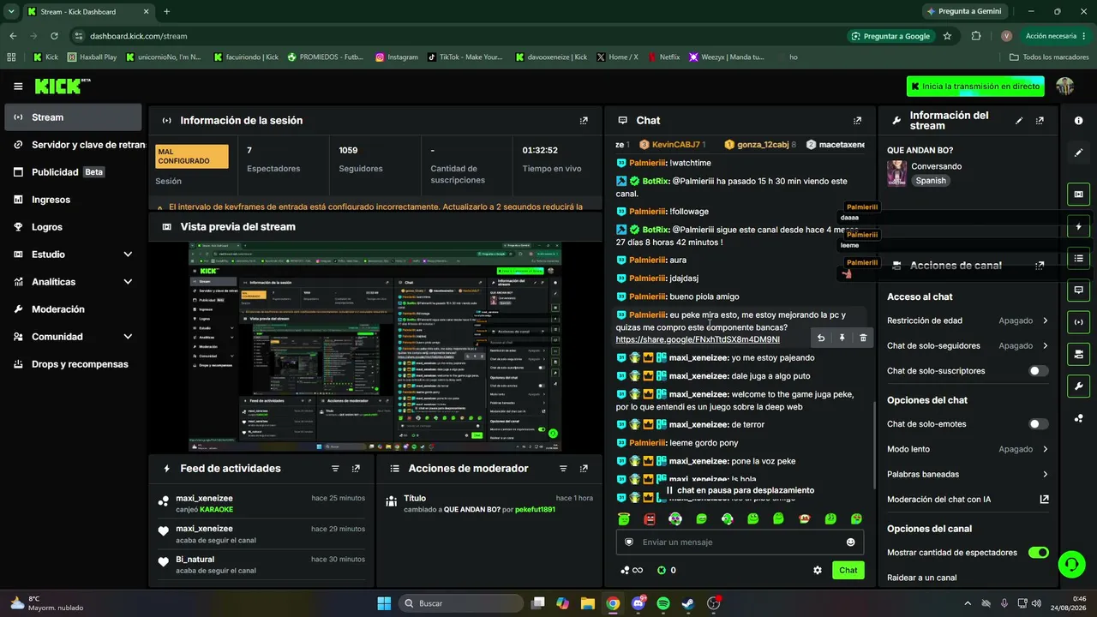Open the Windows Start menu
Viewport: 1097px width, 617px height.
[384, 603]
